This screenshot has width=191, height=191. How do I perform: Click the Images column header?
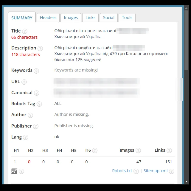point(127,150)
